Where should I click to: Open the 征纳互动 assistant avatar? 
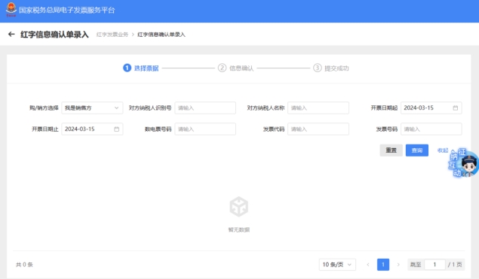point(463,162)
